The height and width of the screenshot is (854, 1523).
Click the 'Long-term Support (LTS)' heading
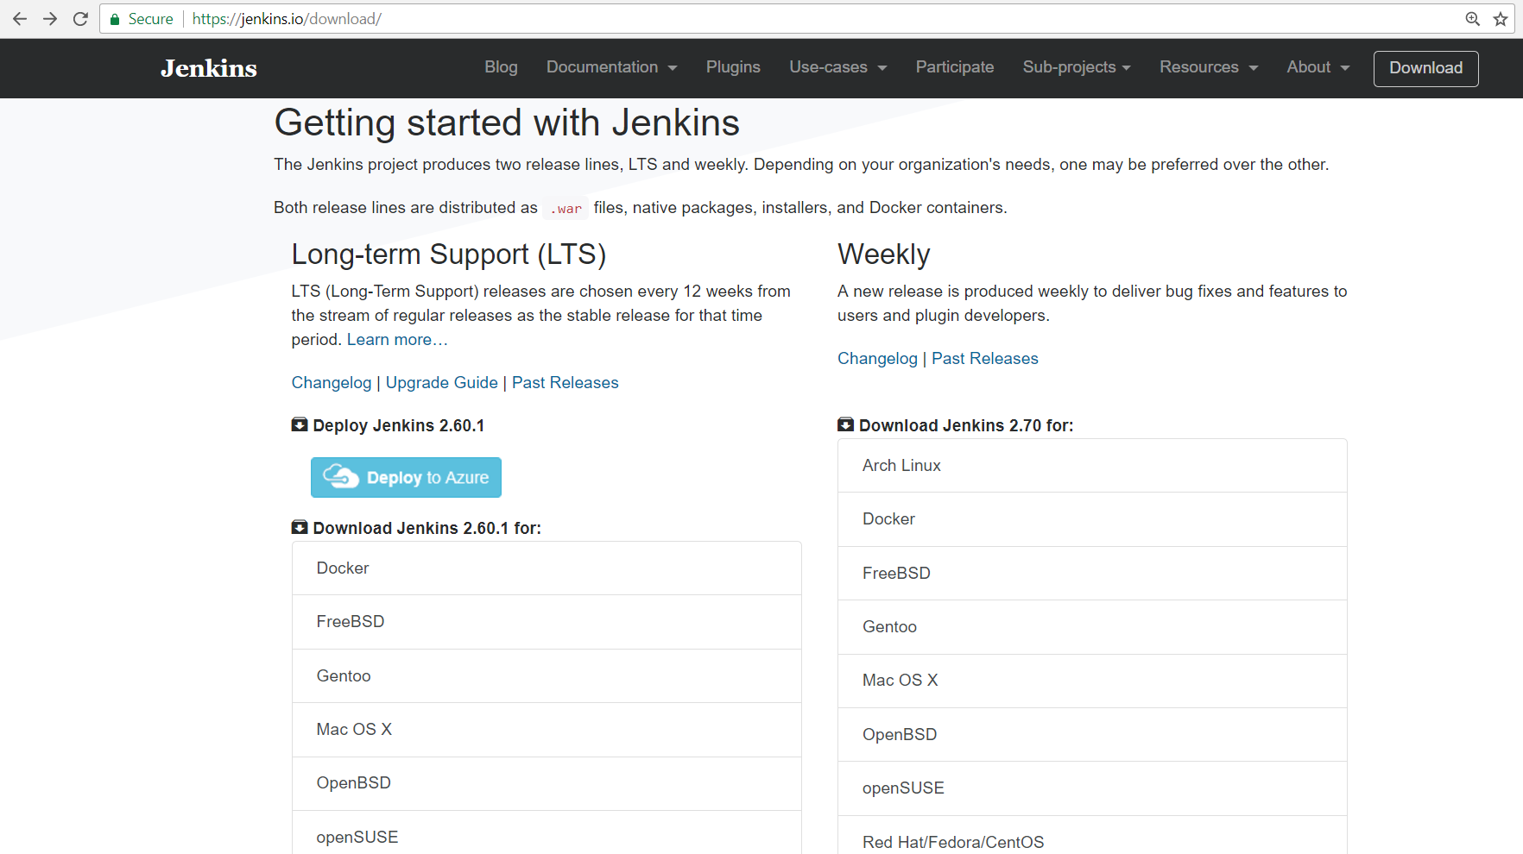point(449,254)
